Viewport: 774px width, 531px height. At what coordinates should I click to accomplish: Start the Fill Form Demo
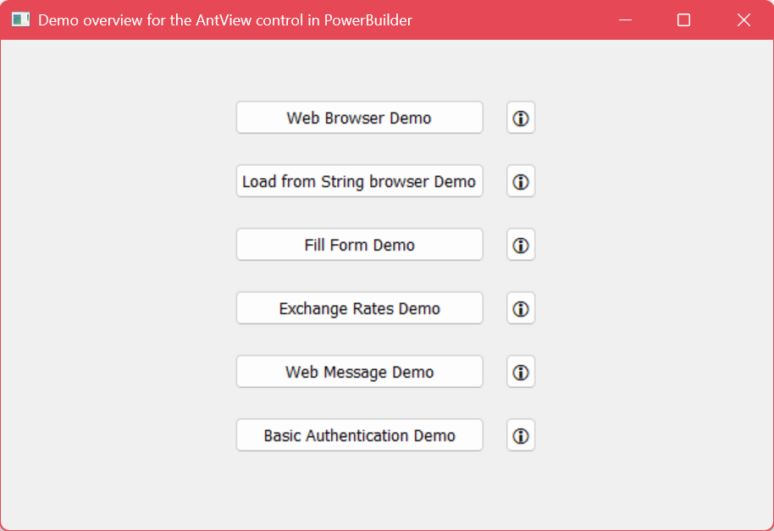[359, 245]
